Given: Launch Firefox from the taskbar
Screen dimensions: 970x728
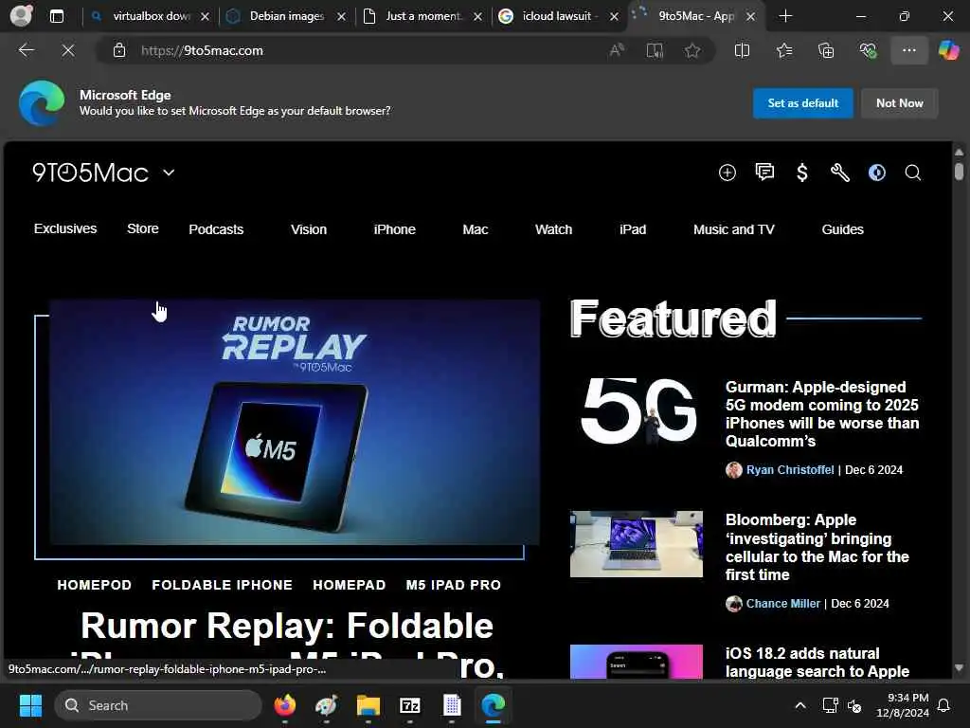Looking at the screenshot, I should coord(284,705).
